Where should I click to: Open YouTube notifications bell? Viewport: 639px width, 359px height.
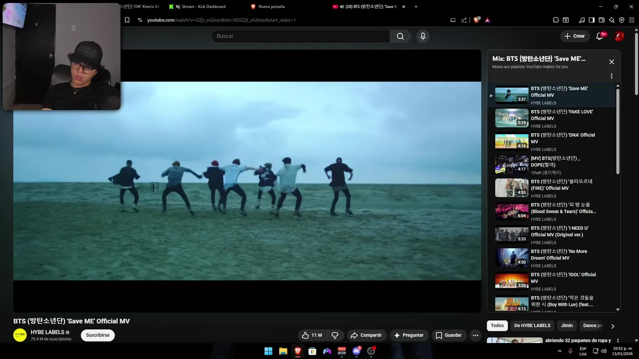[x=600, y=36]
